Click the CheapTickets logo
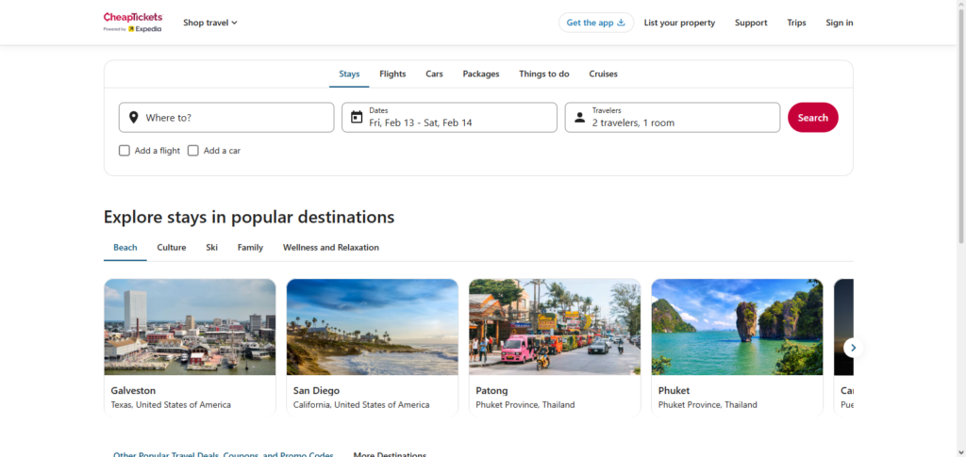The height and width of the screenshot is (457, 966). 132,22
